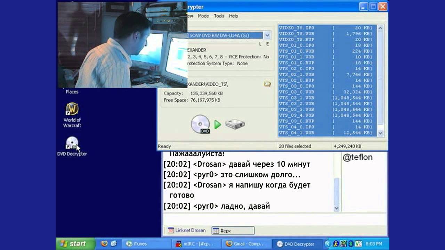Switch to the #cpx channel tab in mIRC
This screenshot has height=250, width=445.
[233, 231]
